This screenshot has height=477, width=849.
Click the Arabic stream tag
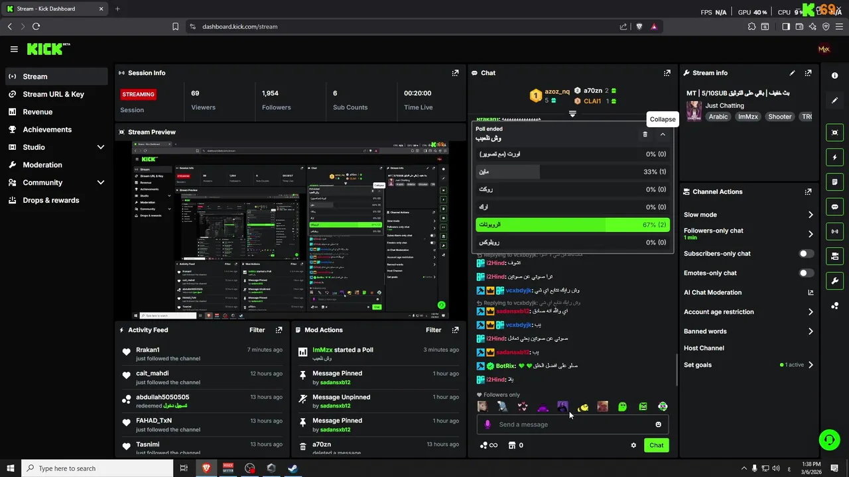click(x=718, y=117)
